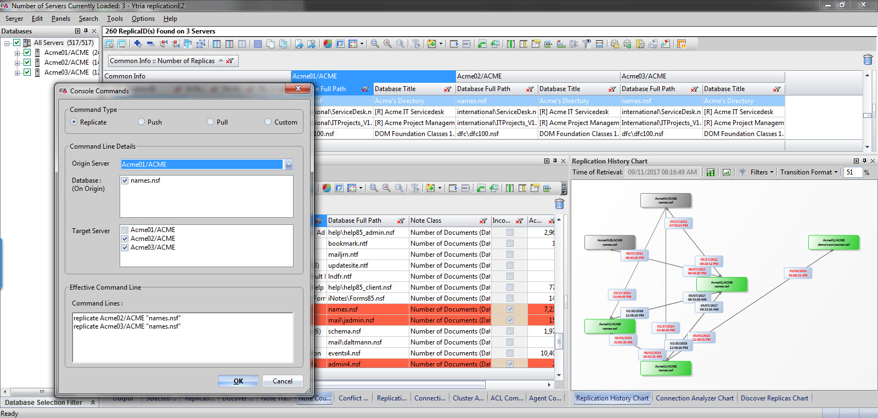Screen dimensions: 878x418
Task: Click the green reply arrow icon in top toolbar
Action: [482, 44]
